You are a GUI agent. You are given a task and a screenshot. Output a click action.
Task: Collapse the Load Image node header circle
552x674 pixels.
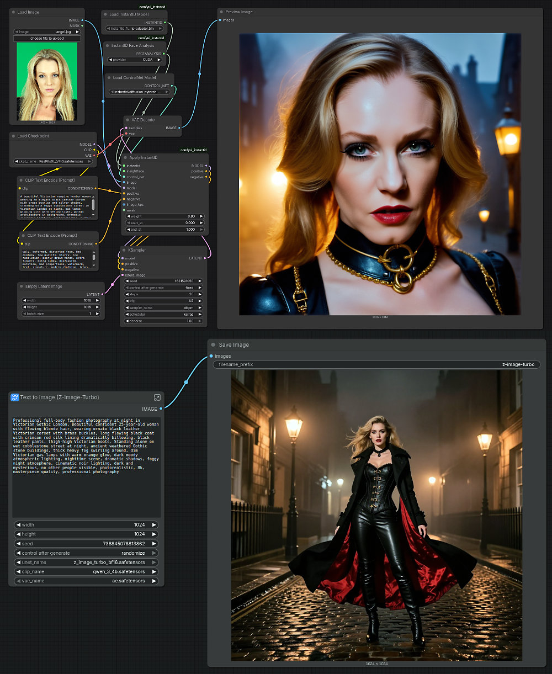point(13,12)
